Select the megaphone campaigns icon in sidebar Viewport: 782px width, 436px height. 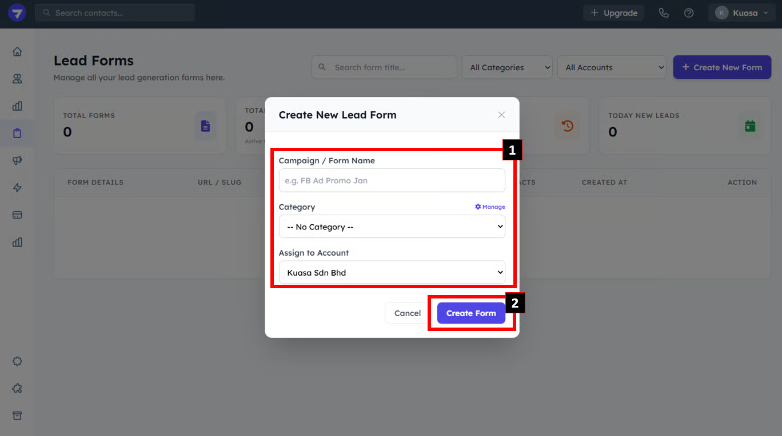pos(17,161)
